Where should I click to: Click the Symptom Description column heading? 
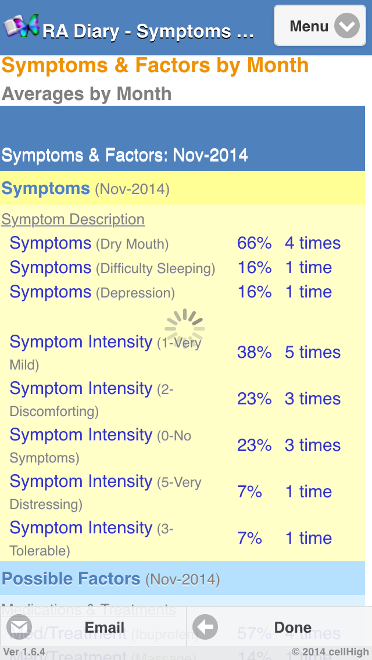(x=73, y=220)
